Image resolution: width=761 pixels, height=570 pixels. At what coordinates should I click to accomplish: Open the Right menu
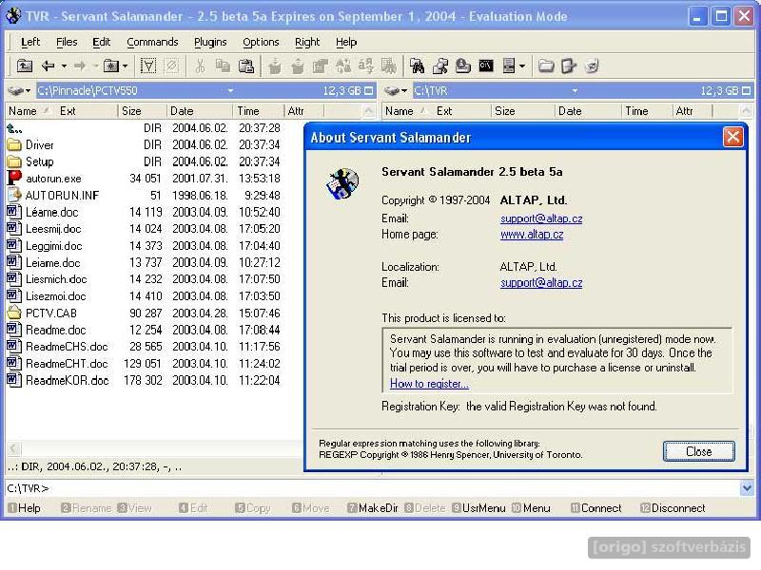point(307,42)
